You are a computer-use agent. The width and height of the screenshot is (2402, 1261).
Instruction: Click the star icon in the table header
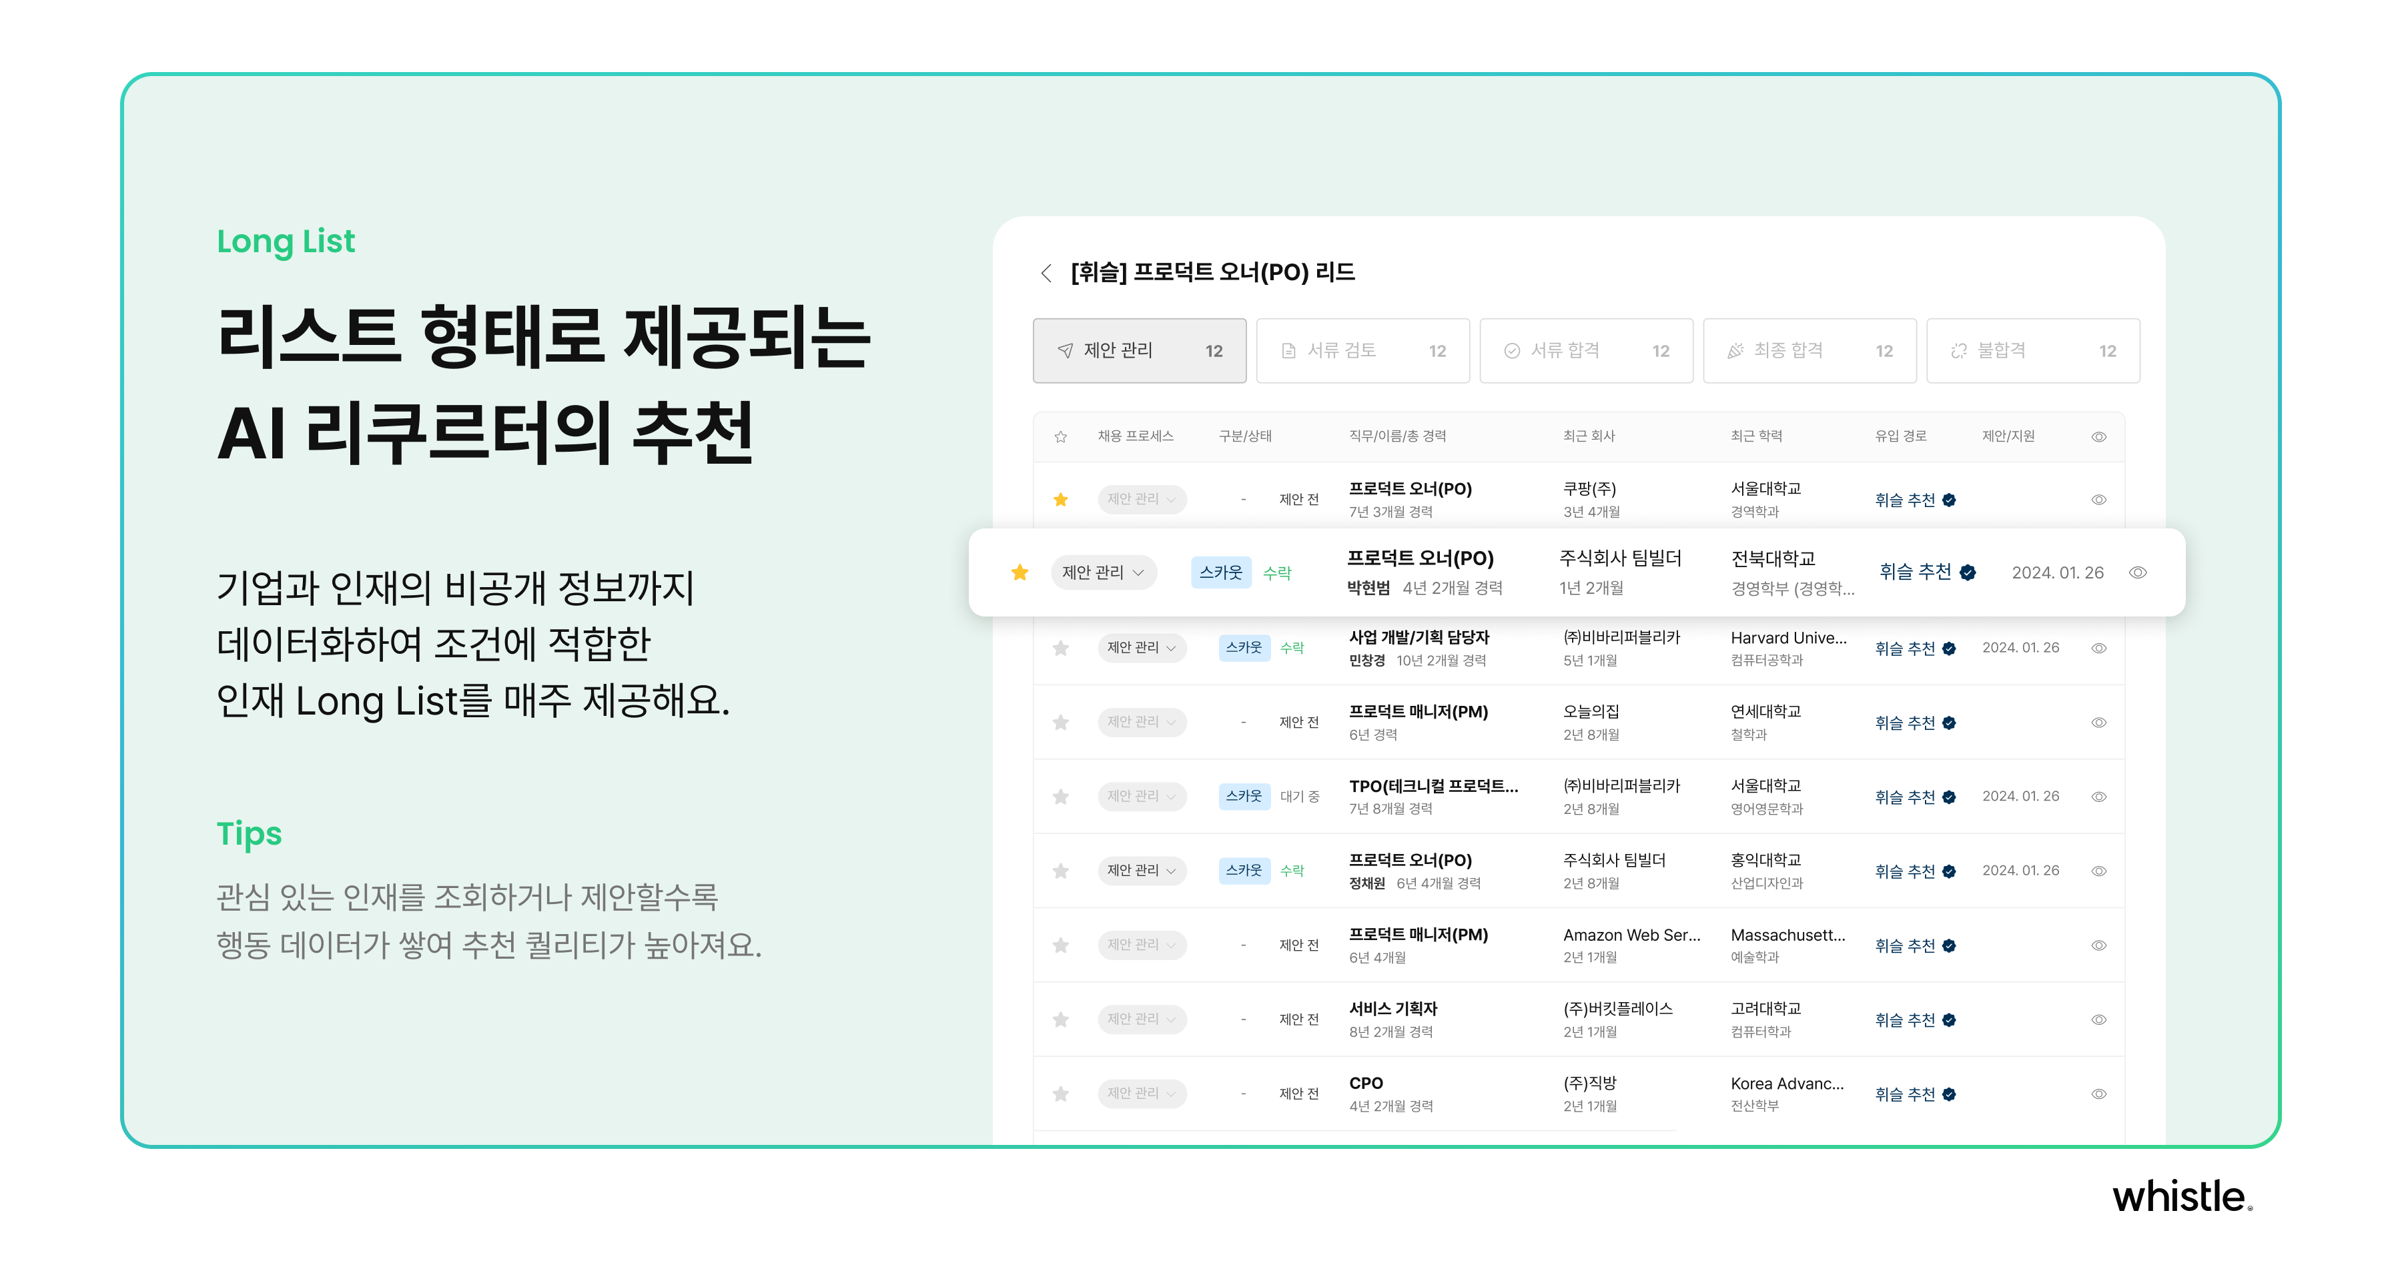tap(1060, 436)
